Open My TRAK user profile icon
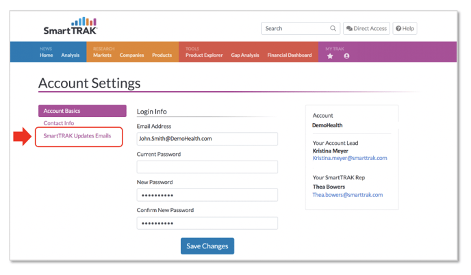The height and width of the screenshot is (275, 471). 346,56
